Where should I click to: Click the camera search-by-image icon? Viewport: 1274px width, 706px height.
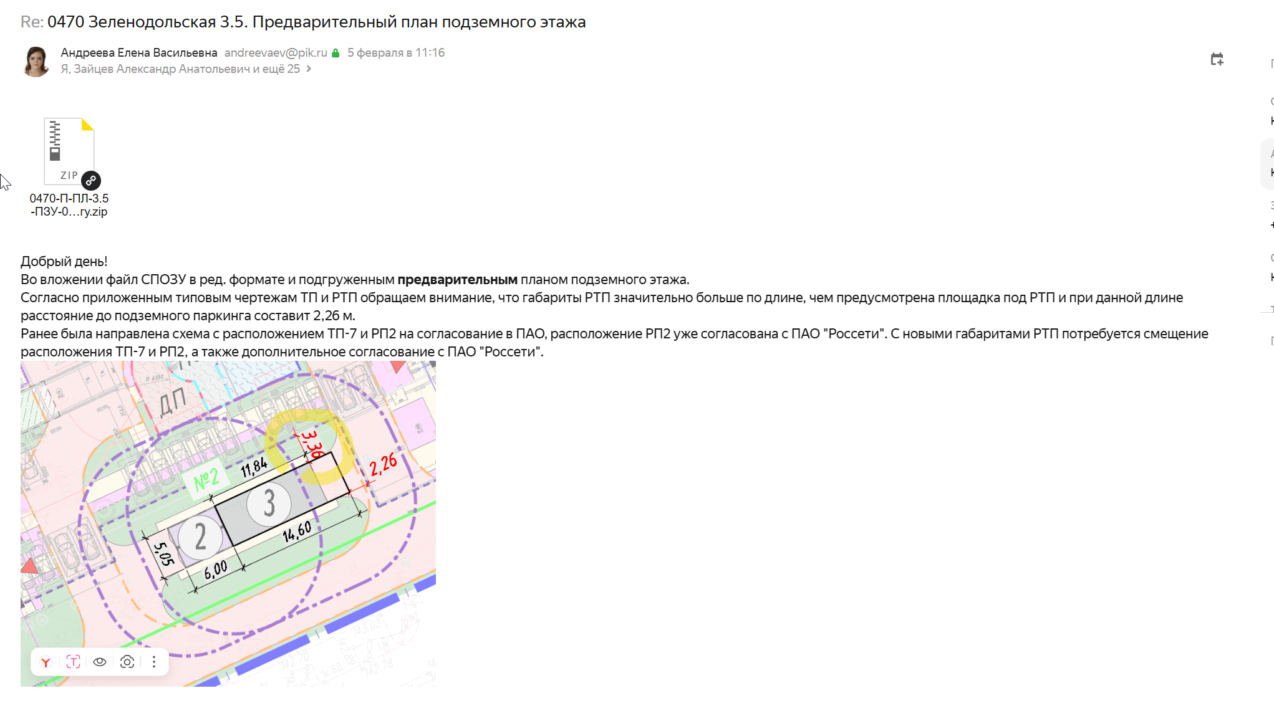click(127, 662)
